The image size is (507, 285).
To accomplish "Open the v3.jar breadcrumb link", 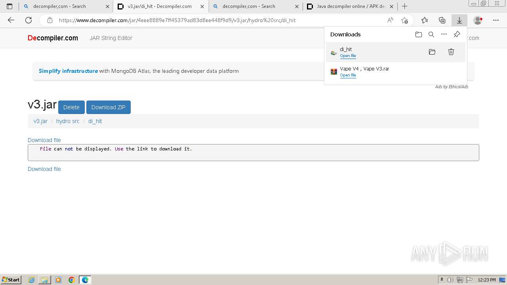I will (40, 121).
